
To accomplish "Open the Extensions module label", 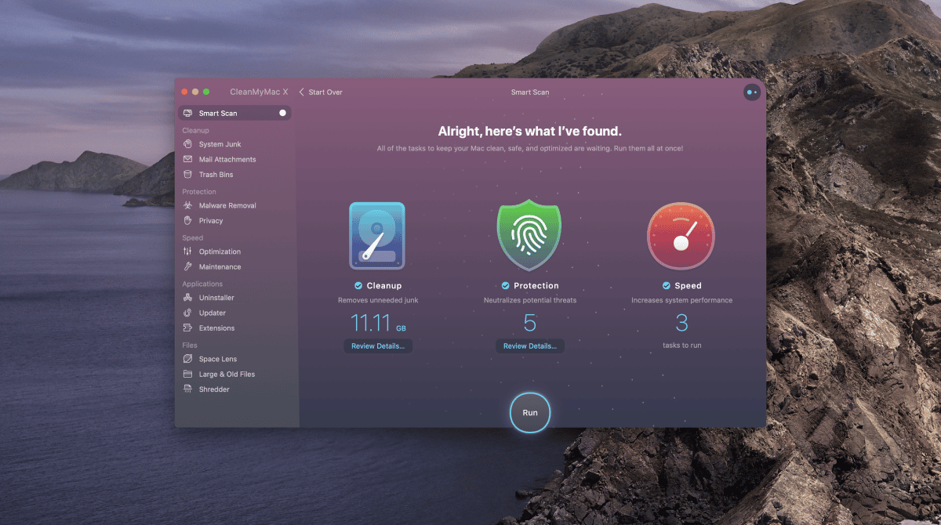I will pos(216,328).
